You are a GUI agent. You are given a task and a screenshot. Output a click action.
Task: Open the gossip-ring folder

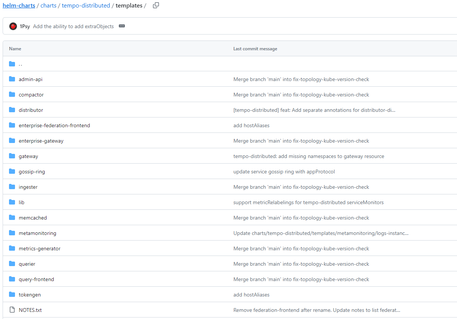click(32, 172)
